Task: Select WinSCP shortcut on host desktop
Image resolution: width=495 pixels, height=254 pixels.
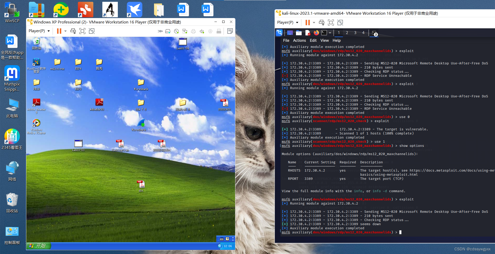Action: [12, 12]
